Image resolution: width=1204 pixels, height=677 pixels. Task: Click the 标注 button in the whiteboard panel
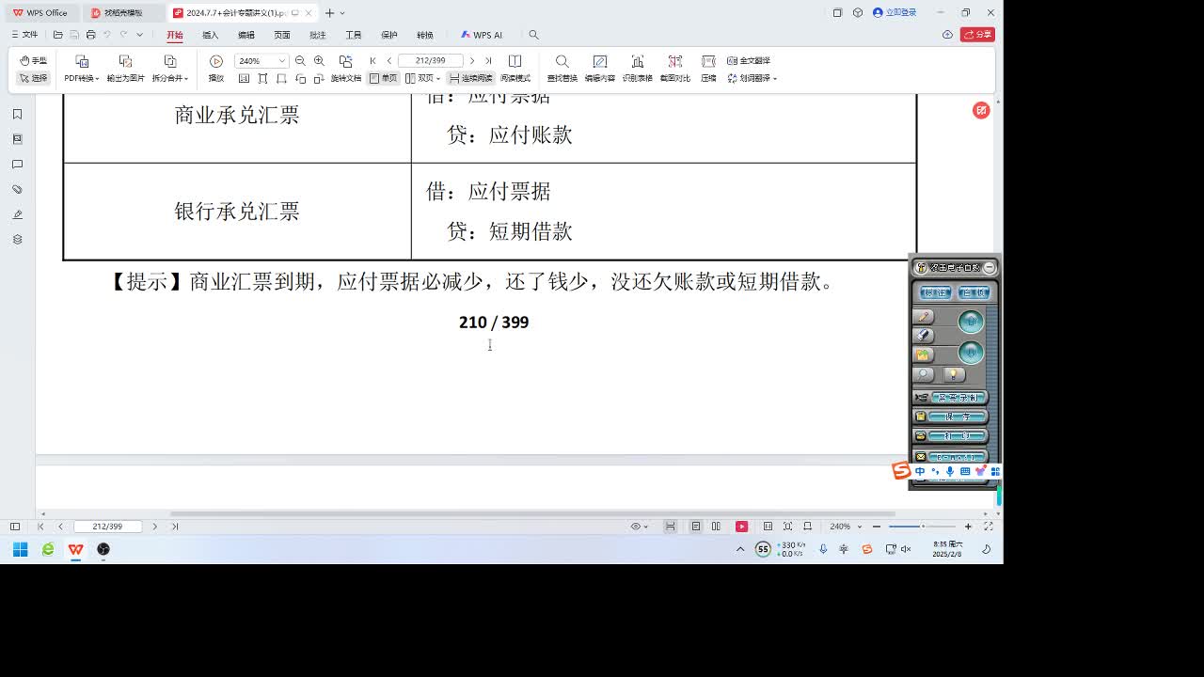pyautogui.click(x=934, y=292)
